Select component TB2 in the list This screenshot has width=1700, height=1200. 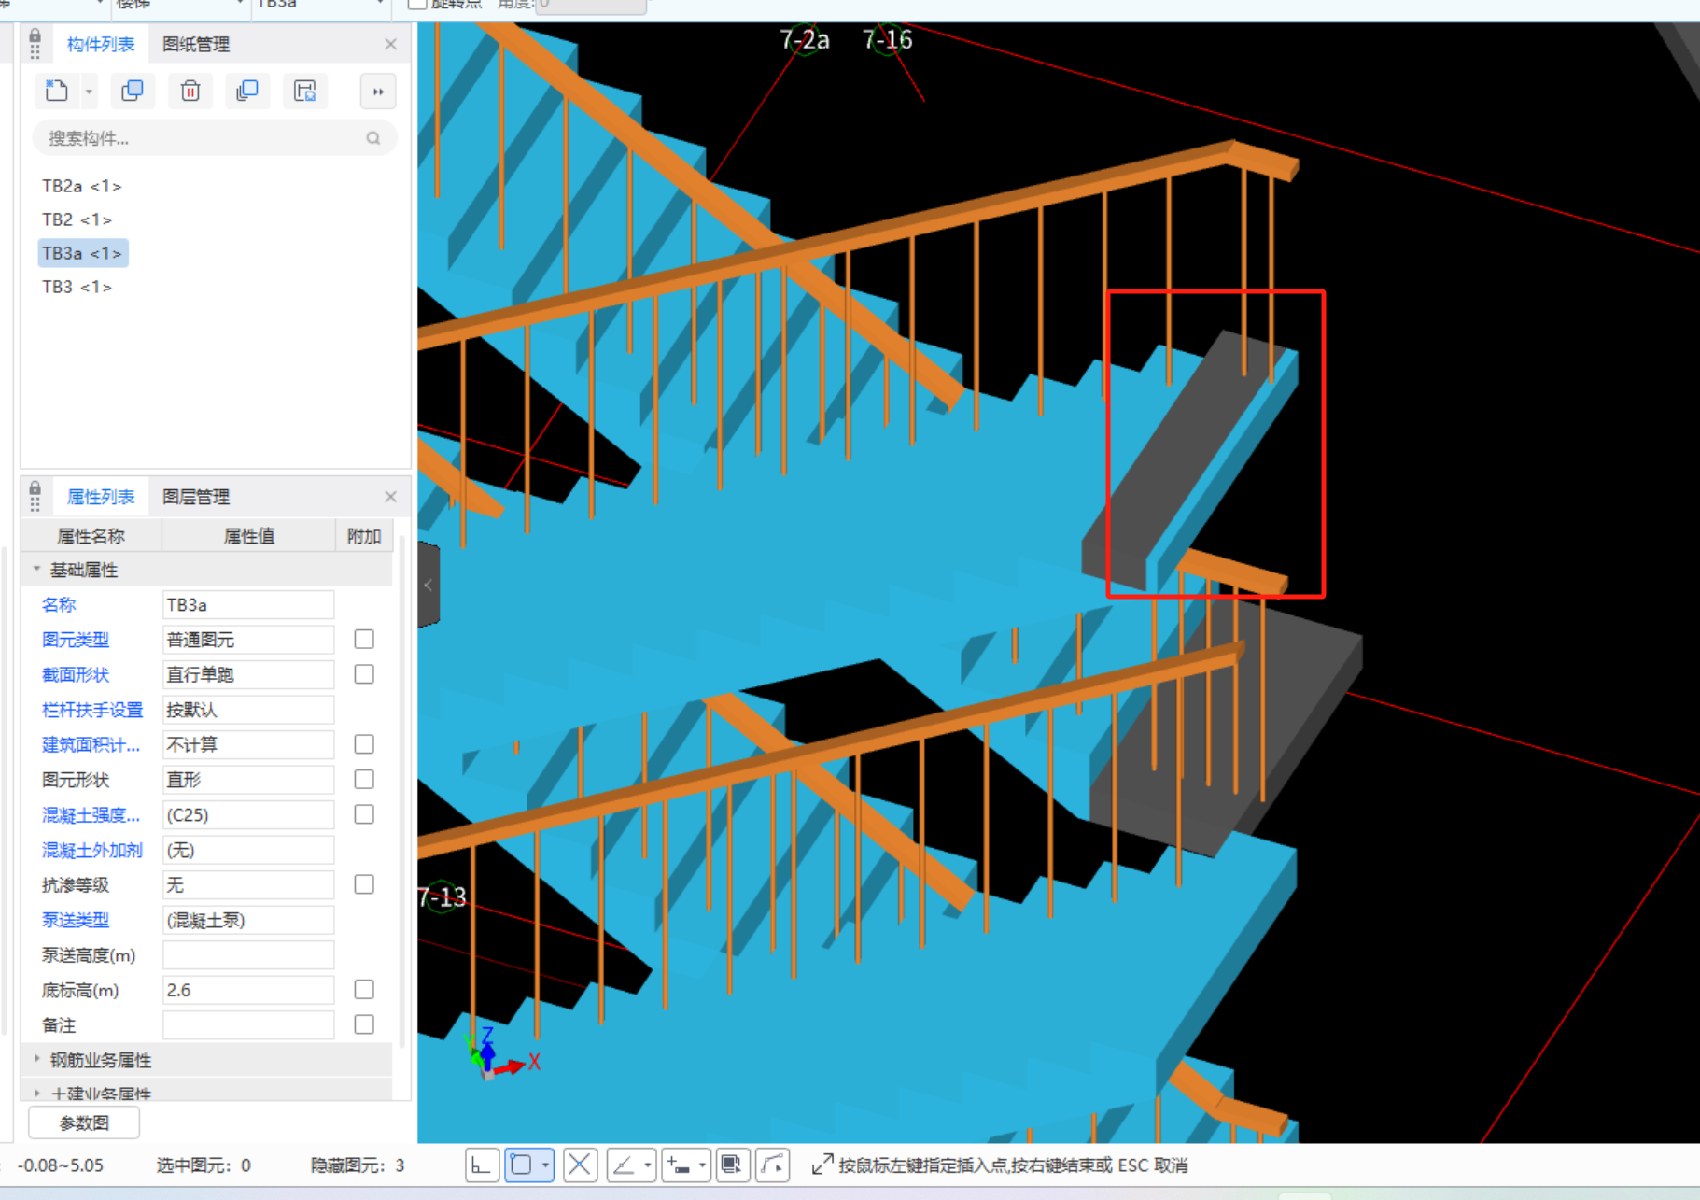click(77, 219)
